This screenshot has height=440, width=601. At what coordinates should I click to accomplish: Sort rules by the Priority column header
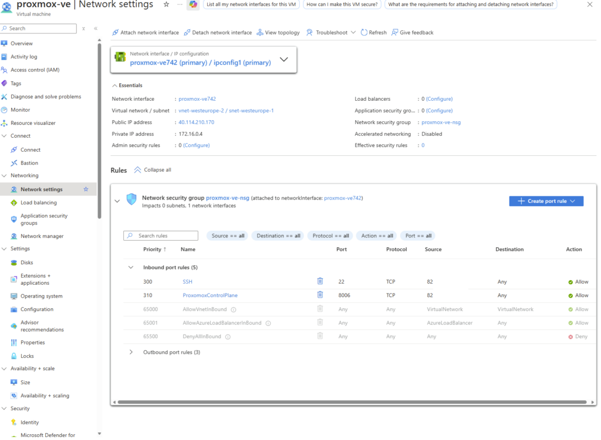tap(154, 250)
